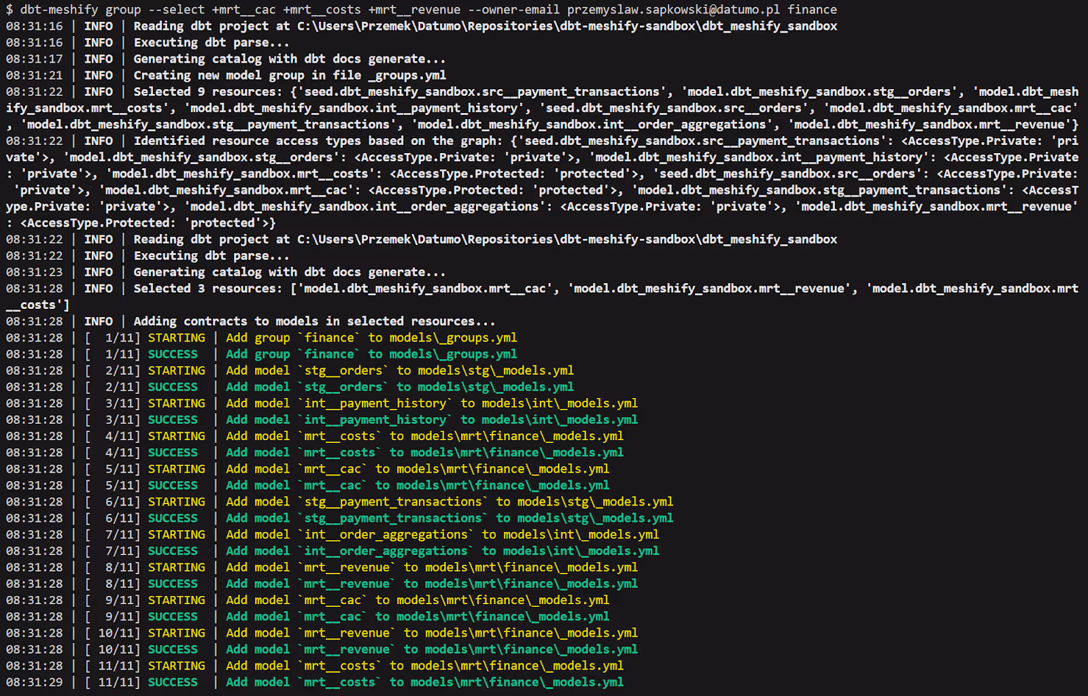Viewport: 1088px width, 696px height.
Task: Click 9/11 SUCCESS mrt__cac line
Action: (308, 616)
